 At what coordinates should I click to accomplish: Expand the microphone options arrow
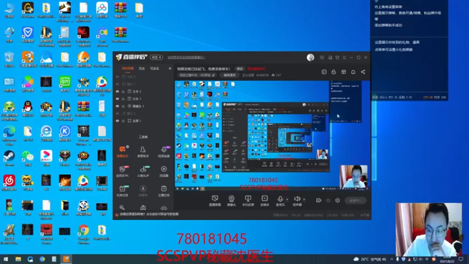287,199
